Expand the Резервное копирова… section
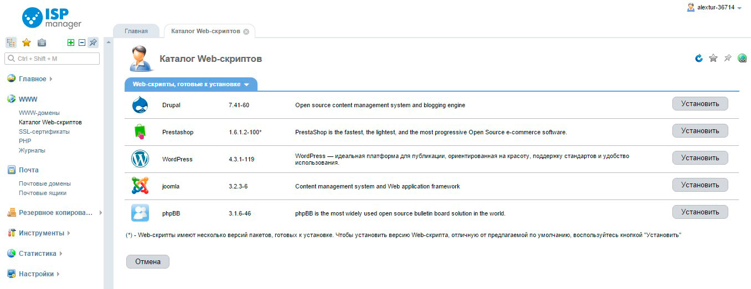This screenshot has height=289, width=751. 56,213
